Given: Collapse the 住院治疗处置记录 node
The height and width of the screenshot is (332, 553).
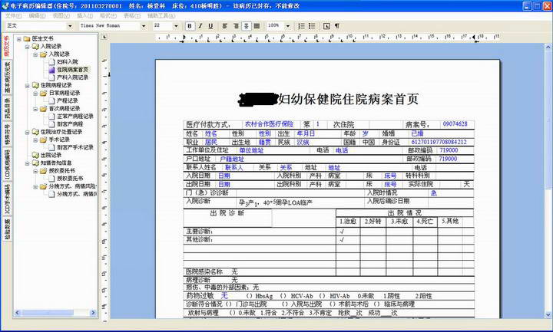Looking at the screenshot, I should click(x=27, y=132).
